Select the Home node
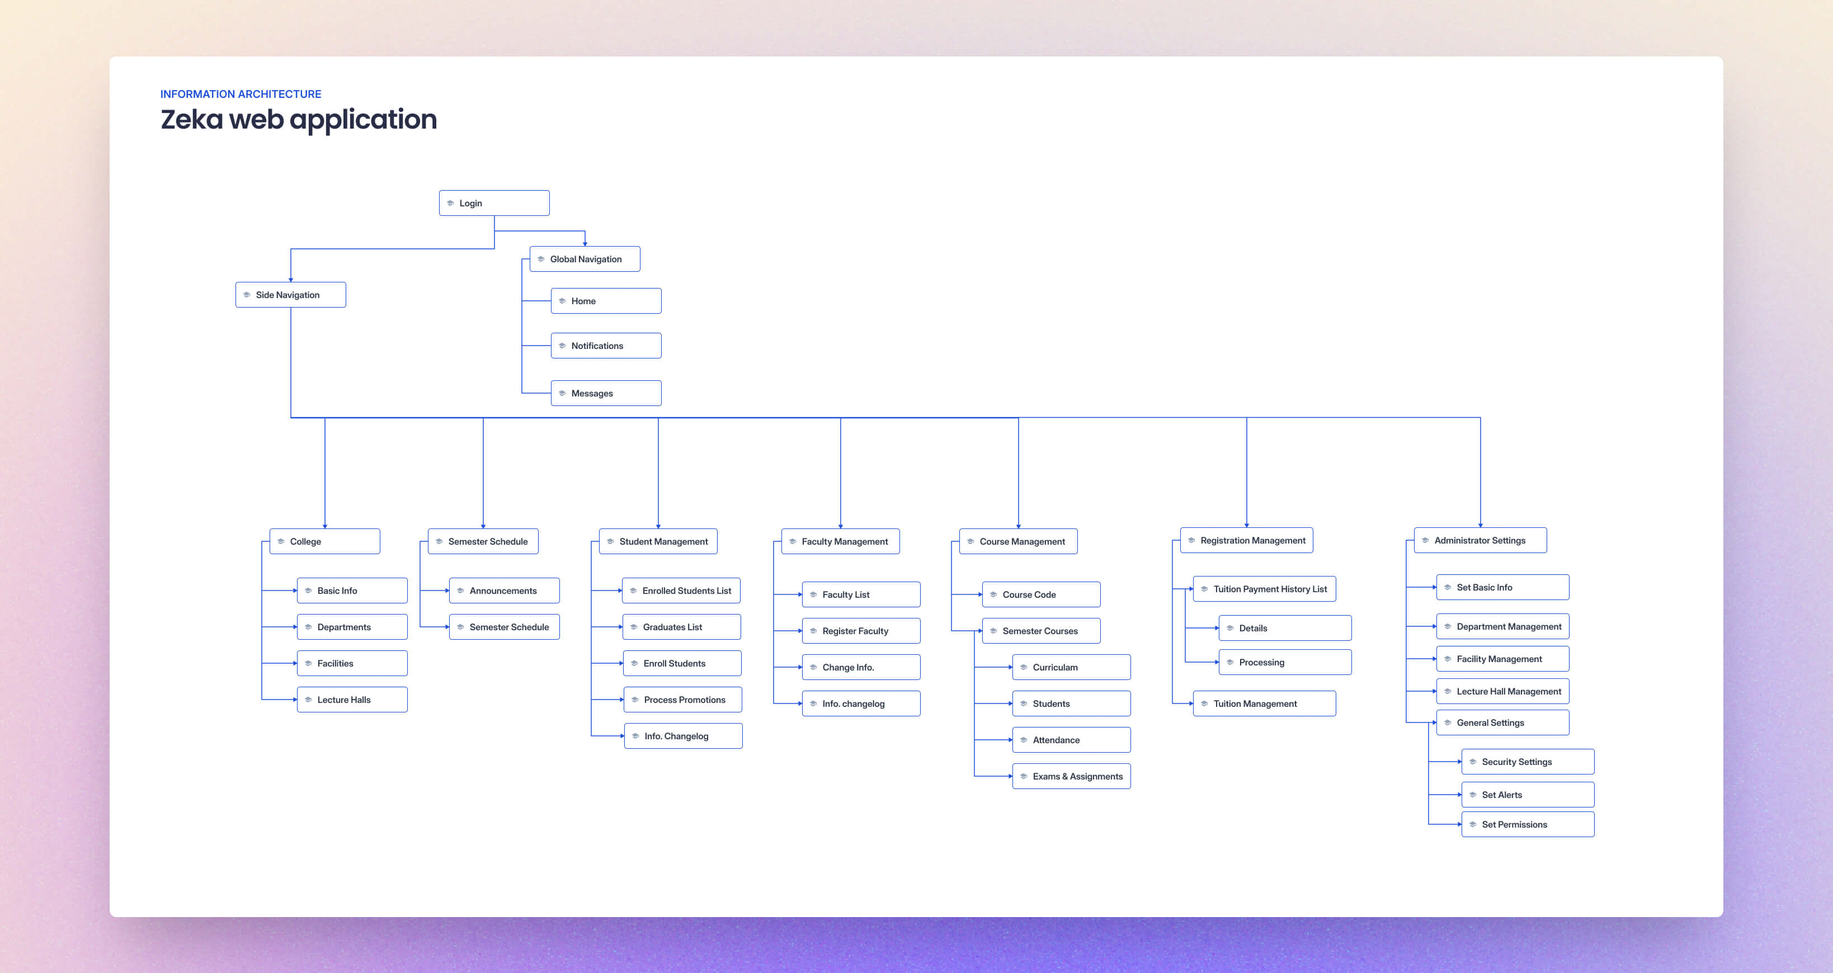1833x973 pixels. click(606, 301)
